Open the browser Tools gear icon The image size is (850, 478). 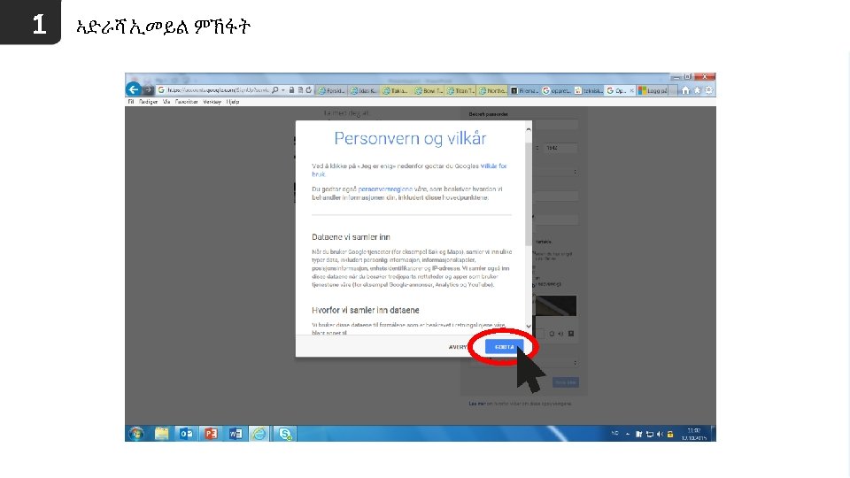coord(708,90)
